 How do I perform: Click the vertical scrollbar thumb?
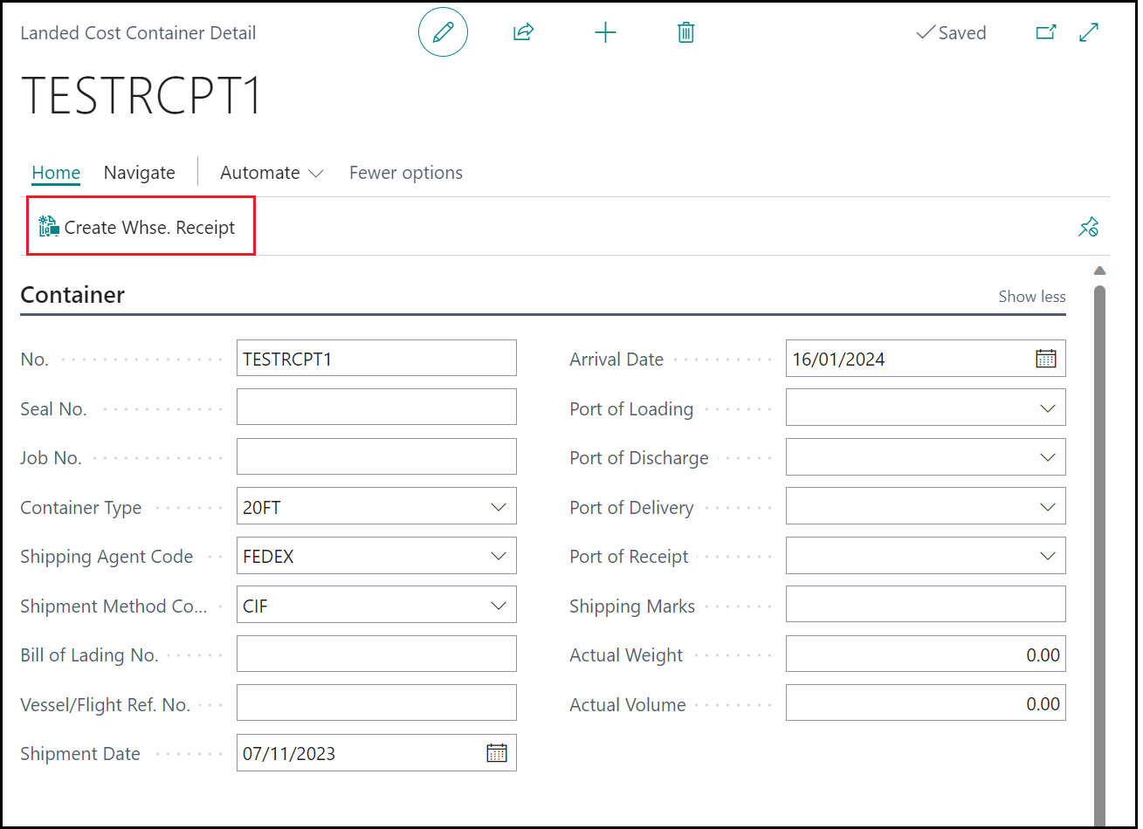point(1099,524)
